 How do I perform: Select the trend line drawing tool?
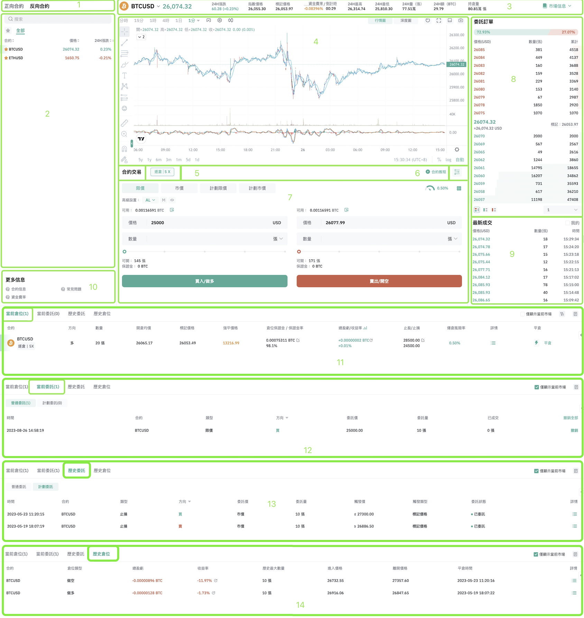tap(124, 43)
